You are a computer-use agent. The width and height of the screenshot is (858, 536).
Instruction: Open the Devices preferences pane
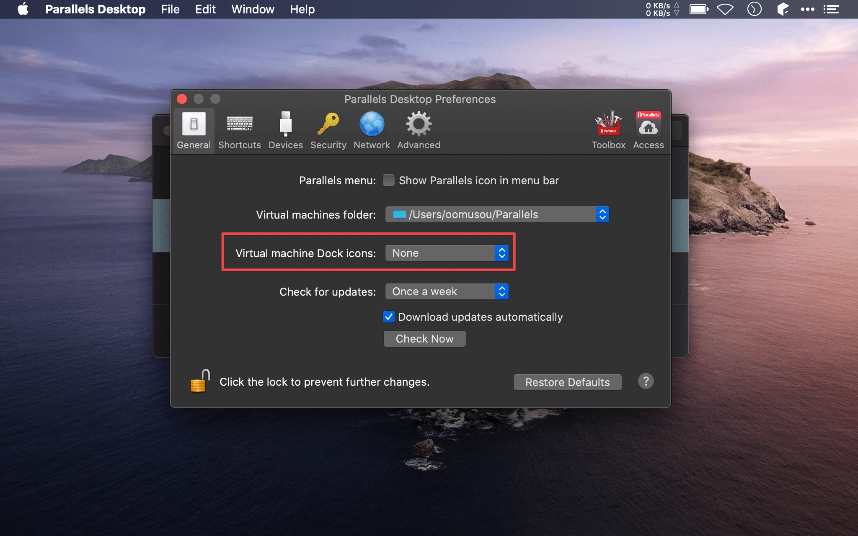point(285,131)
